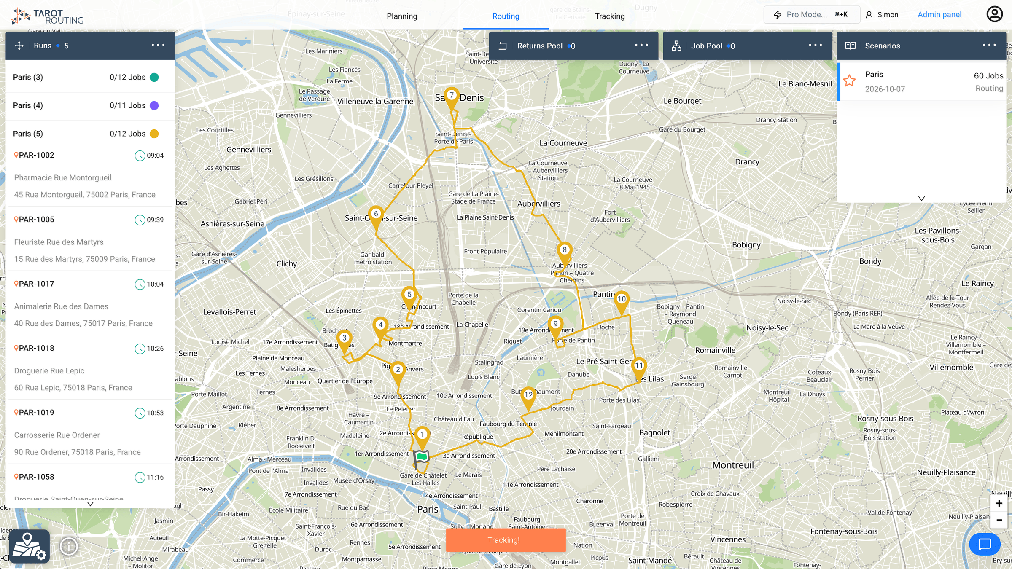Expand the Runs list bottom chevron
1012x569 pixels.
coord(90,504)
